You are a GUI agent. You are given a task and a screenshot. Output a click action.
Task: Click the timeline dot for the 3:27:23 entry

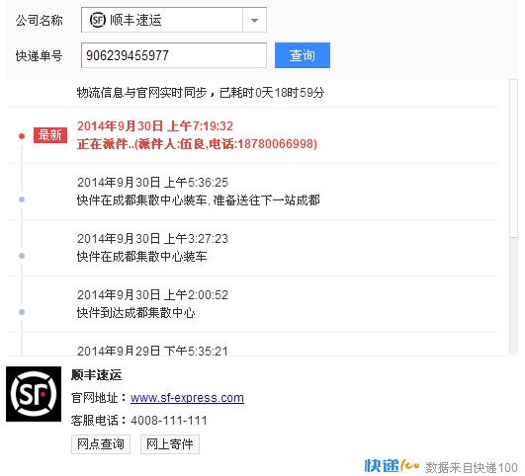pyautogui.click(x=22, y=256)
